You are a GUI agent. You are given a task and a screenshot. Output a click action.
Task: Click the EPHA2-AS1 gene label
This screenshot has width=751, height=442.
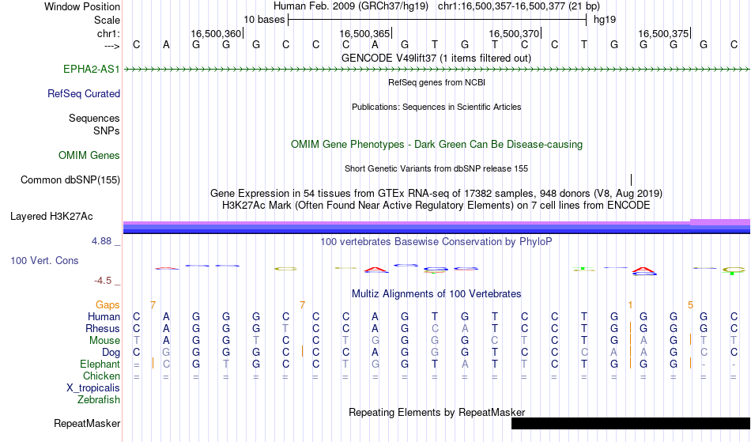[x=92, y=70]
